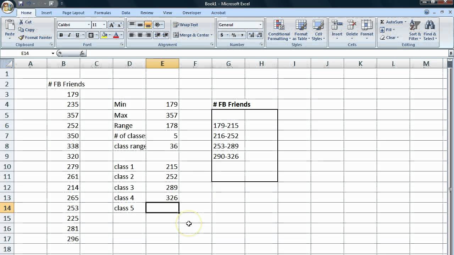This screenshot has width=454, height=255.
Task: Decrease decimal places shown
Action: click(260, 35)
